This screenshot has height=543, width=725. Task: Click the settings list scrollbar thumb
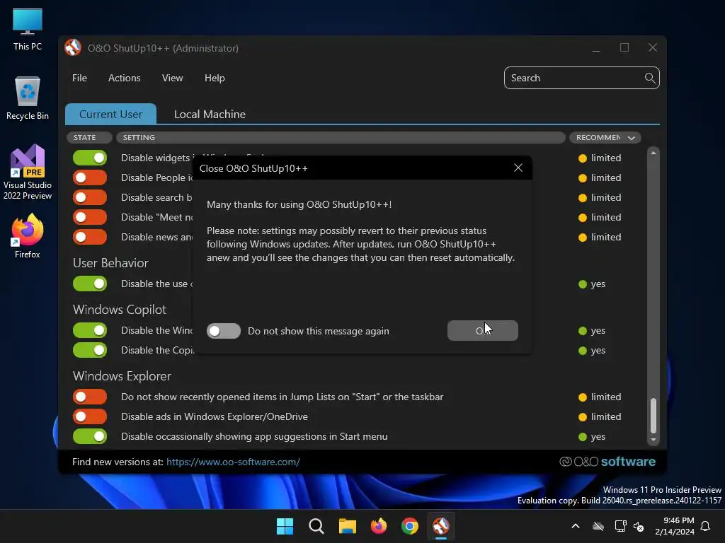coord(653,416)
